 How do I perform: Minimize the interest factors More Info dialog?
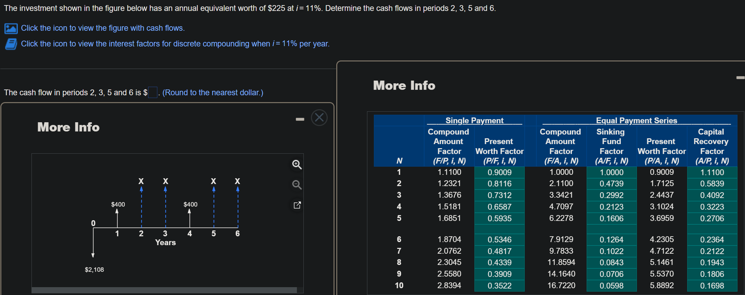pos(741,78)
